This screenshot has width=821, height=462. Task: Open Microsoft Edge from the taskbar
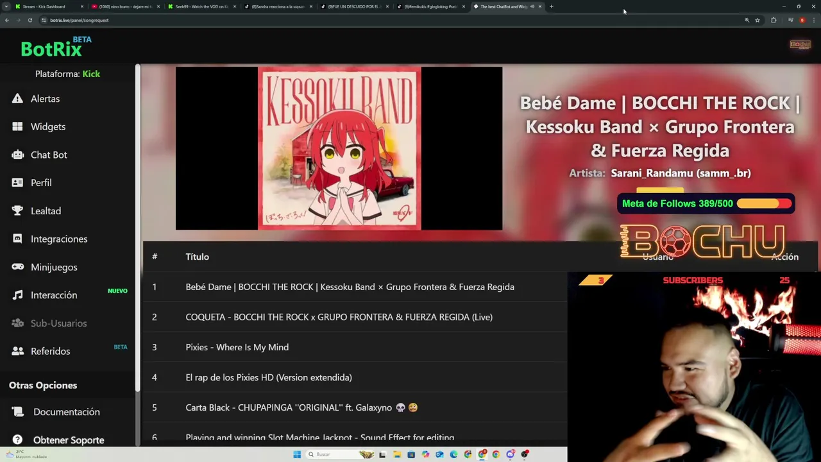(x=453, y=454)
